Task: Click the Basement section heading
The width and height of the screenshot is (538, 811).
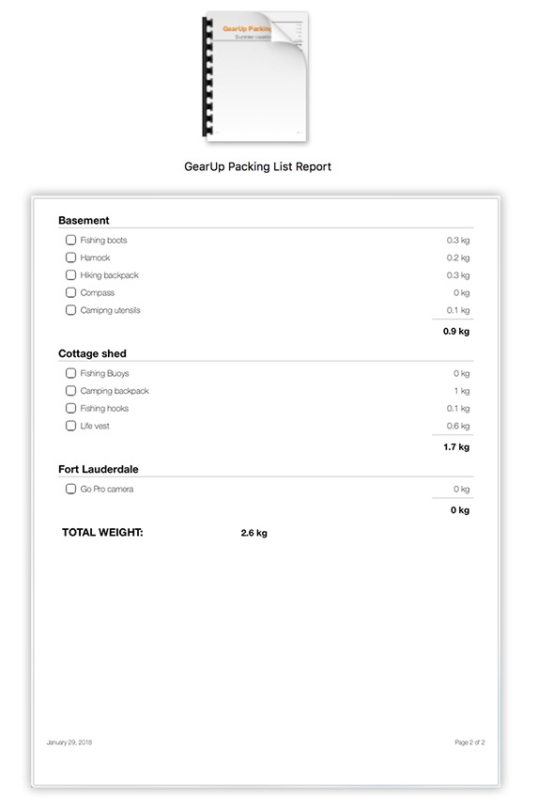Action: 84,220
